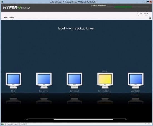Click the application icon in title bar
153x126 pixels.
pyautogui.click(x=2, y=2)
